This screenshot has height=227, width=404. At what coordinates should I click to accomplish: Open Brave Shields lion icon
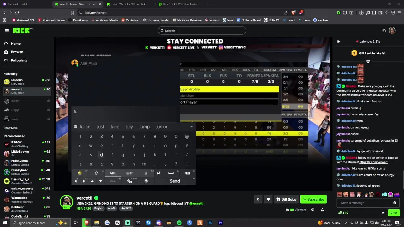[293, 13]
